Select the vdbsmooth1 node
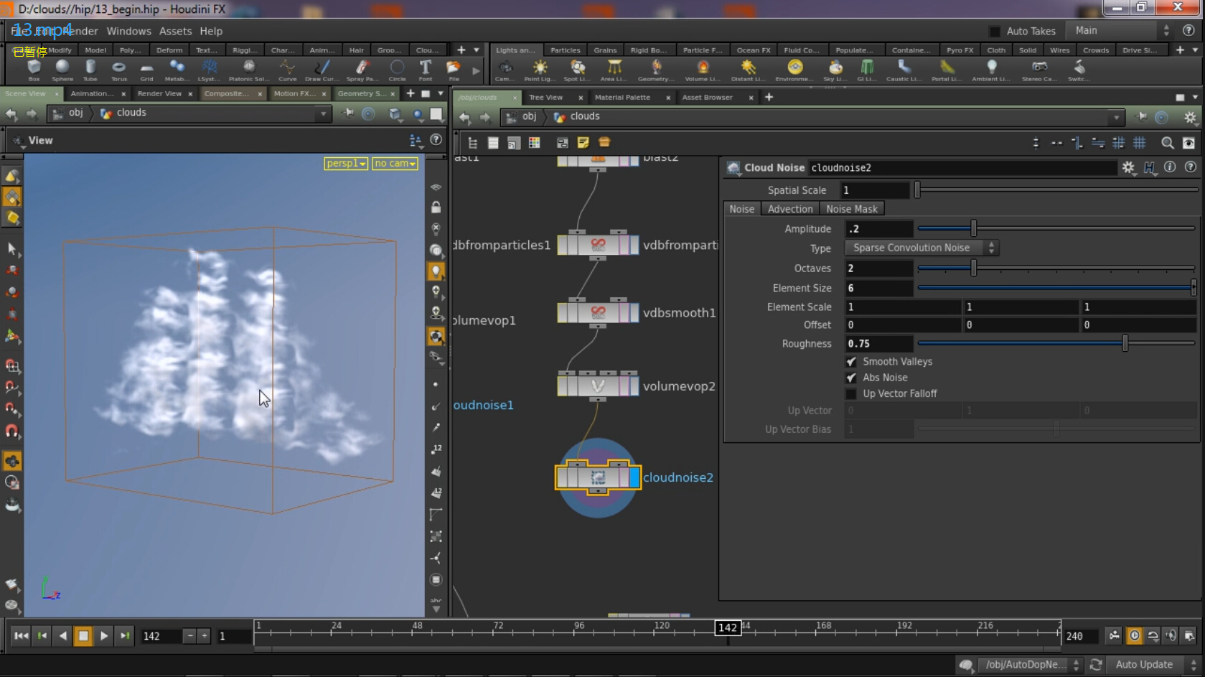This screenshot has width=1205, height=677. click(x=598, y=312)
